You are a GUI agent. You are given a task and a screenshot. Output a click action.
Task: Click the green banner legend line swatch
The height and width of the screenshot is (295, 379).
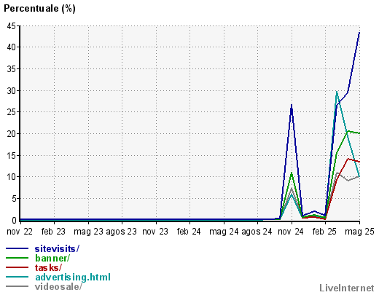point(17,258)
